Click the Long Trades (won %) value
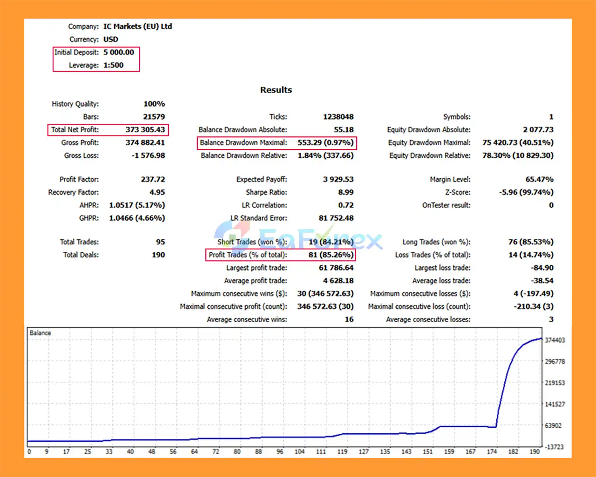The height and width of the screenshot is (477, 596). pyautogui.click(x=530, y=242)
